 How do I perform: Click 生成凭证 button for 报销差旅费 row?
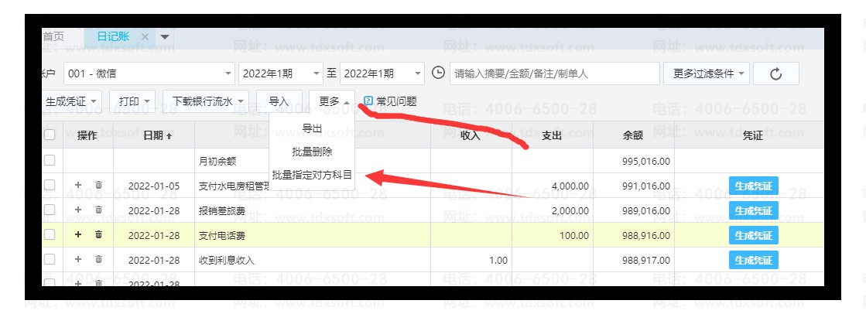click(x=753, y=210)
